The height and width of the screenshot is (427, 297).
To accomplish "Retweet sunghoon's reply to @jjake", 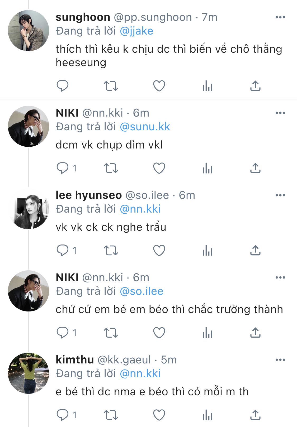I will pos(111,86).
